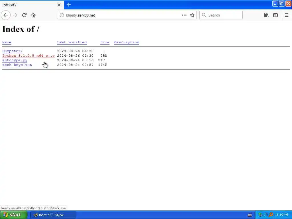Click the forward arrow navigation button

point(15,15)
